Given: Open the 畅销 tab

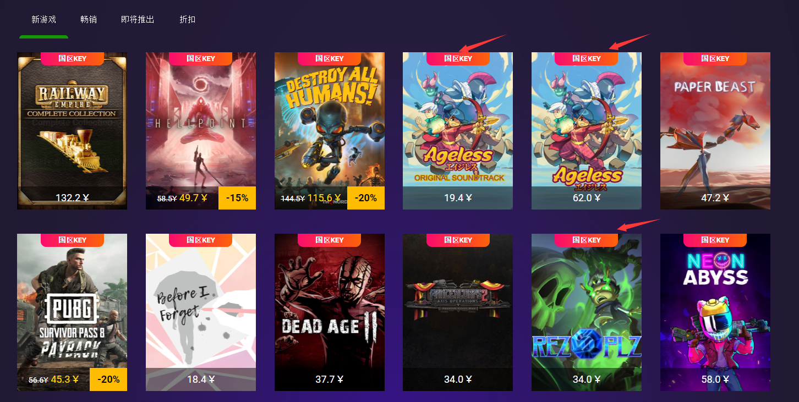Looking at the screenshot, I should [89, 19].
